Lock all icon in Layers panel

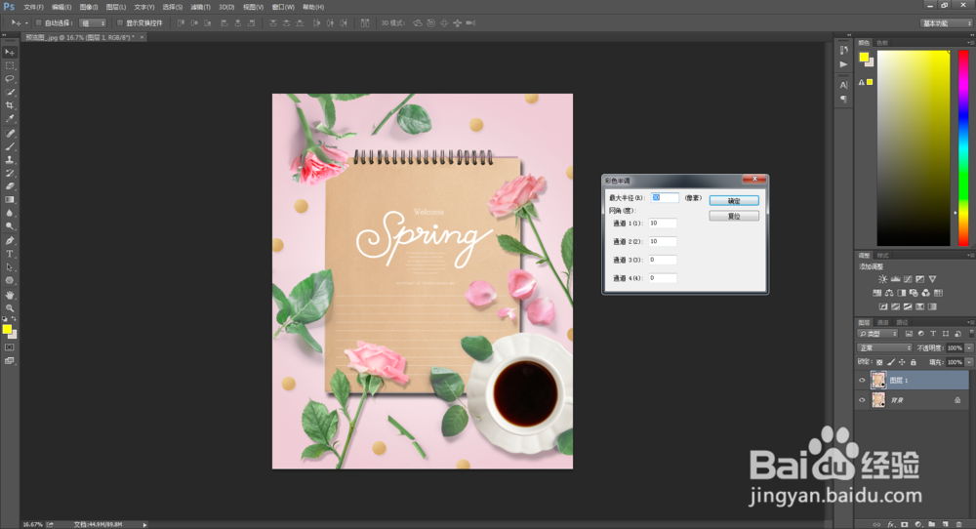pos(914,362)
